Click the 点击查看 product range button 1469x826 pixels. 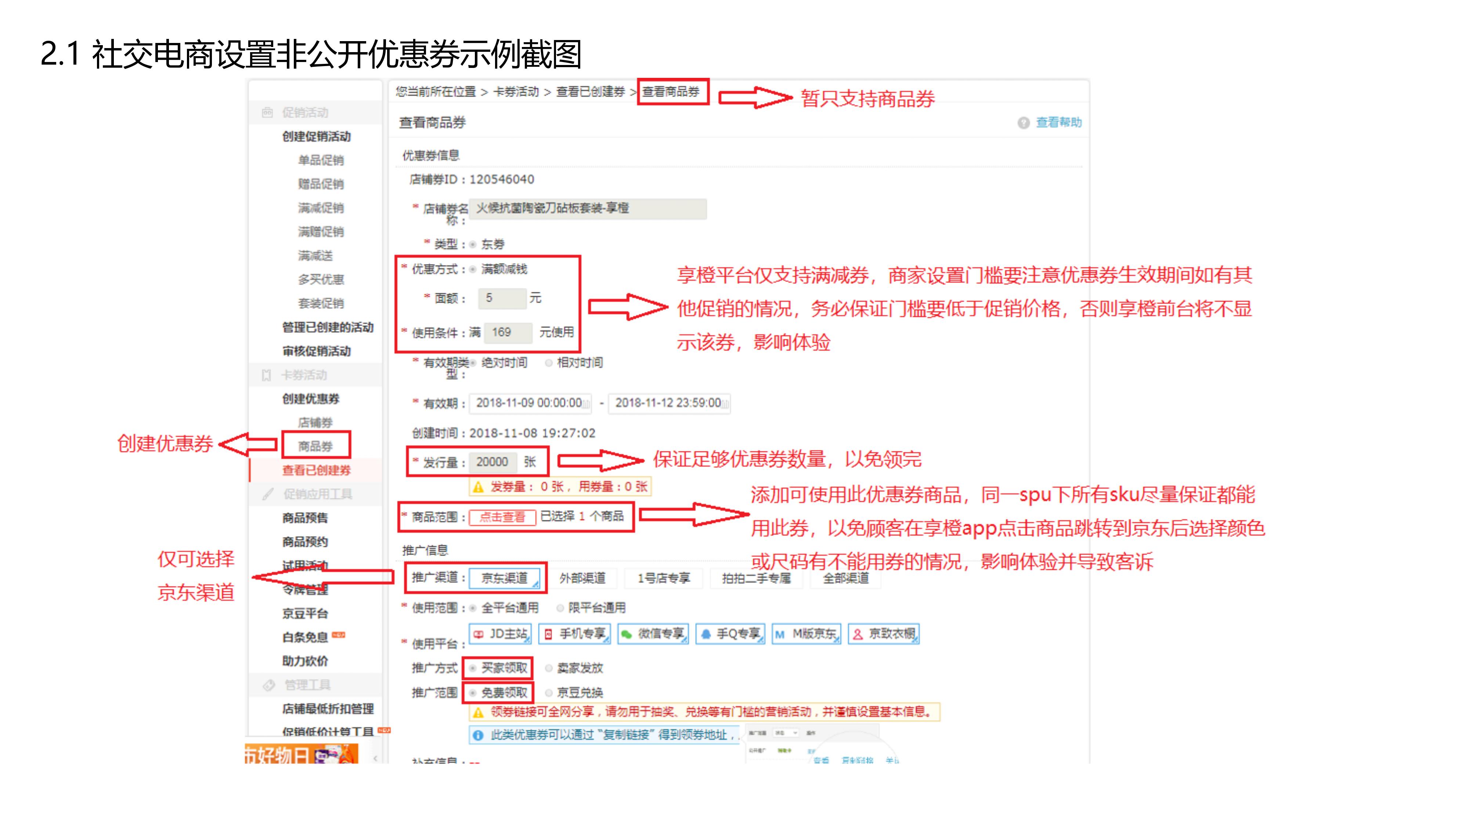point(502,517)
